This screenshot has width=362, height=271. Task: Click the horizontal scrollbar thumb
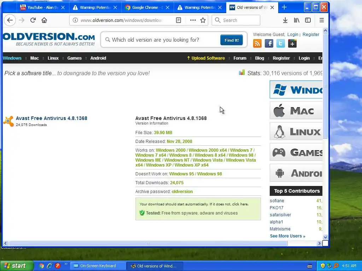(x=148, y=243)
